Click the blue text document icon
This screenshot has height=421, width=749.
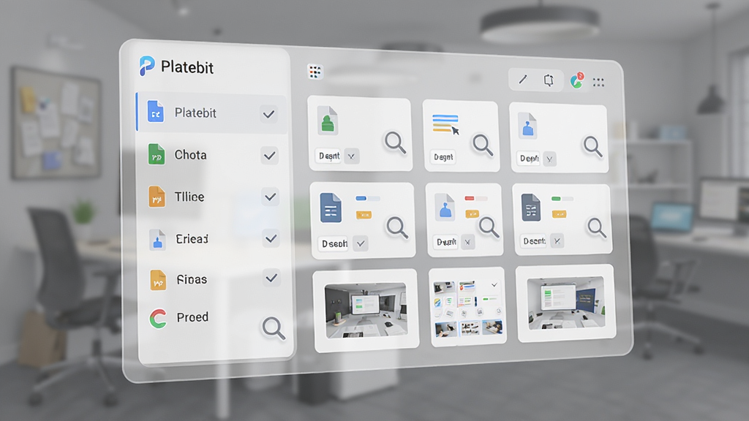[331, 208]
